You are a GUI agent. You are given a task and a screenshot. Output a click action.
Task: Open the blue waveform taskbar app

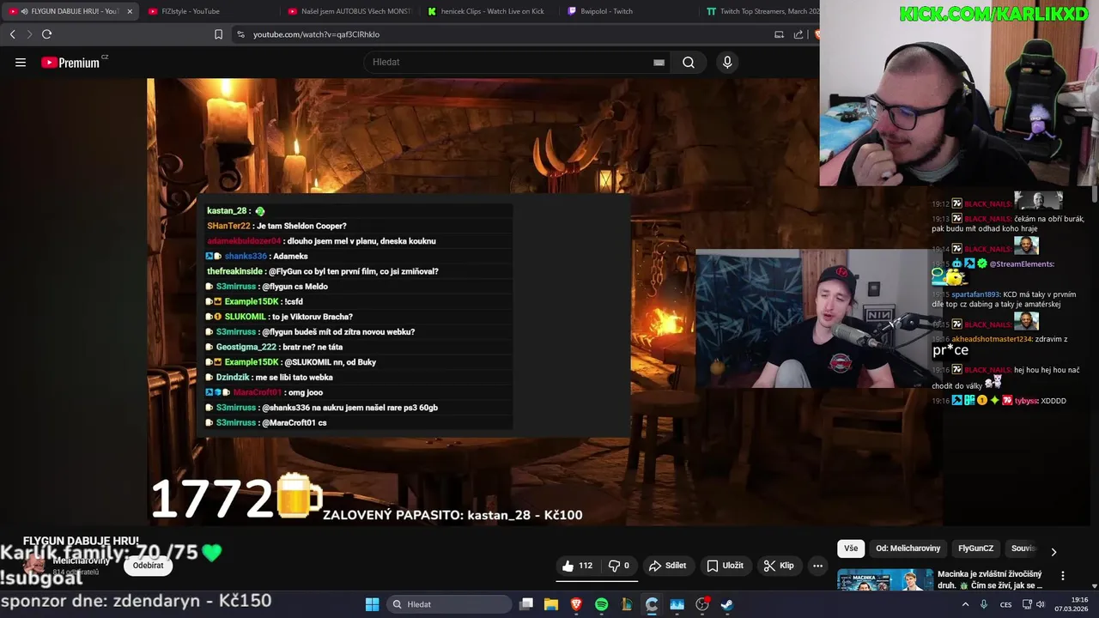pyautogui.click(x=677, y=604)
